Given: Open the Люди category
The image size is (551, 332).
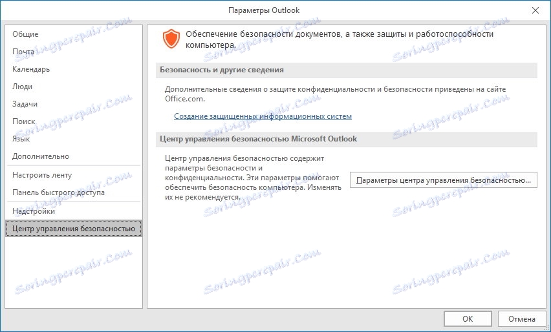Looking at the screenshot, I should 74,87.
